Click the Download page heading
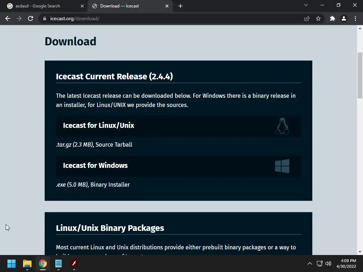 click(x=71, y=41)
